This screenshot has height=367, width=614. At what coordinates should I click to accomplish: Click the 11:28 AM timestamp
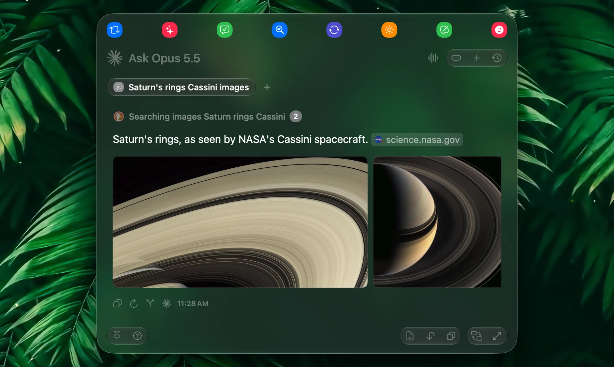(193, 303)
